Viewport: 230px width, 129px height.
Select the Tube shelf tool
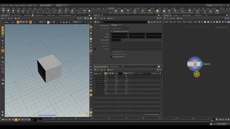coord(13,11)
